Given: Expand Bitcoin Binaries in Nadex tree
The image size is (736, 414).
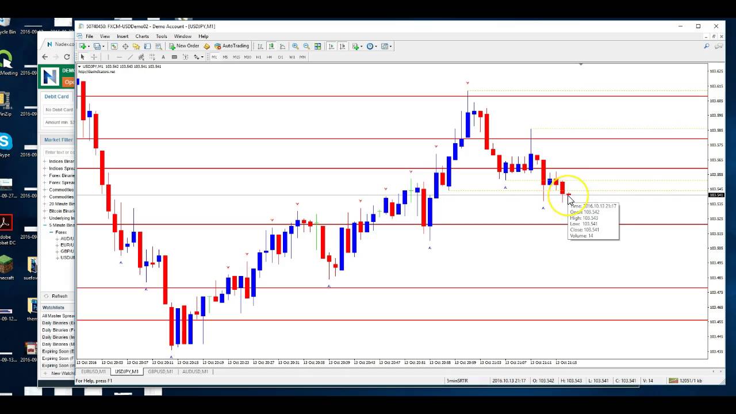Looking at the screenshot, I should (45, 211).
